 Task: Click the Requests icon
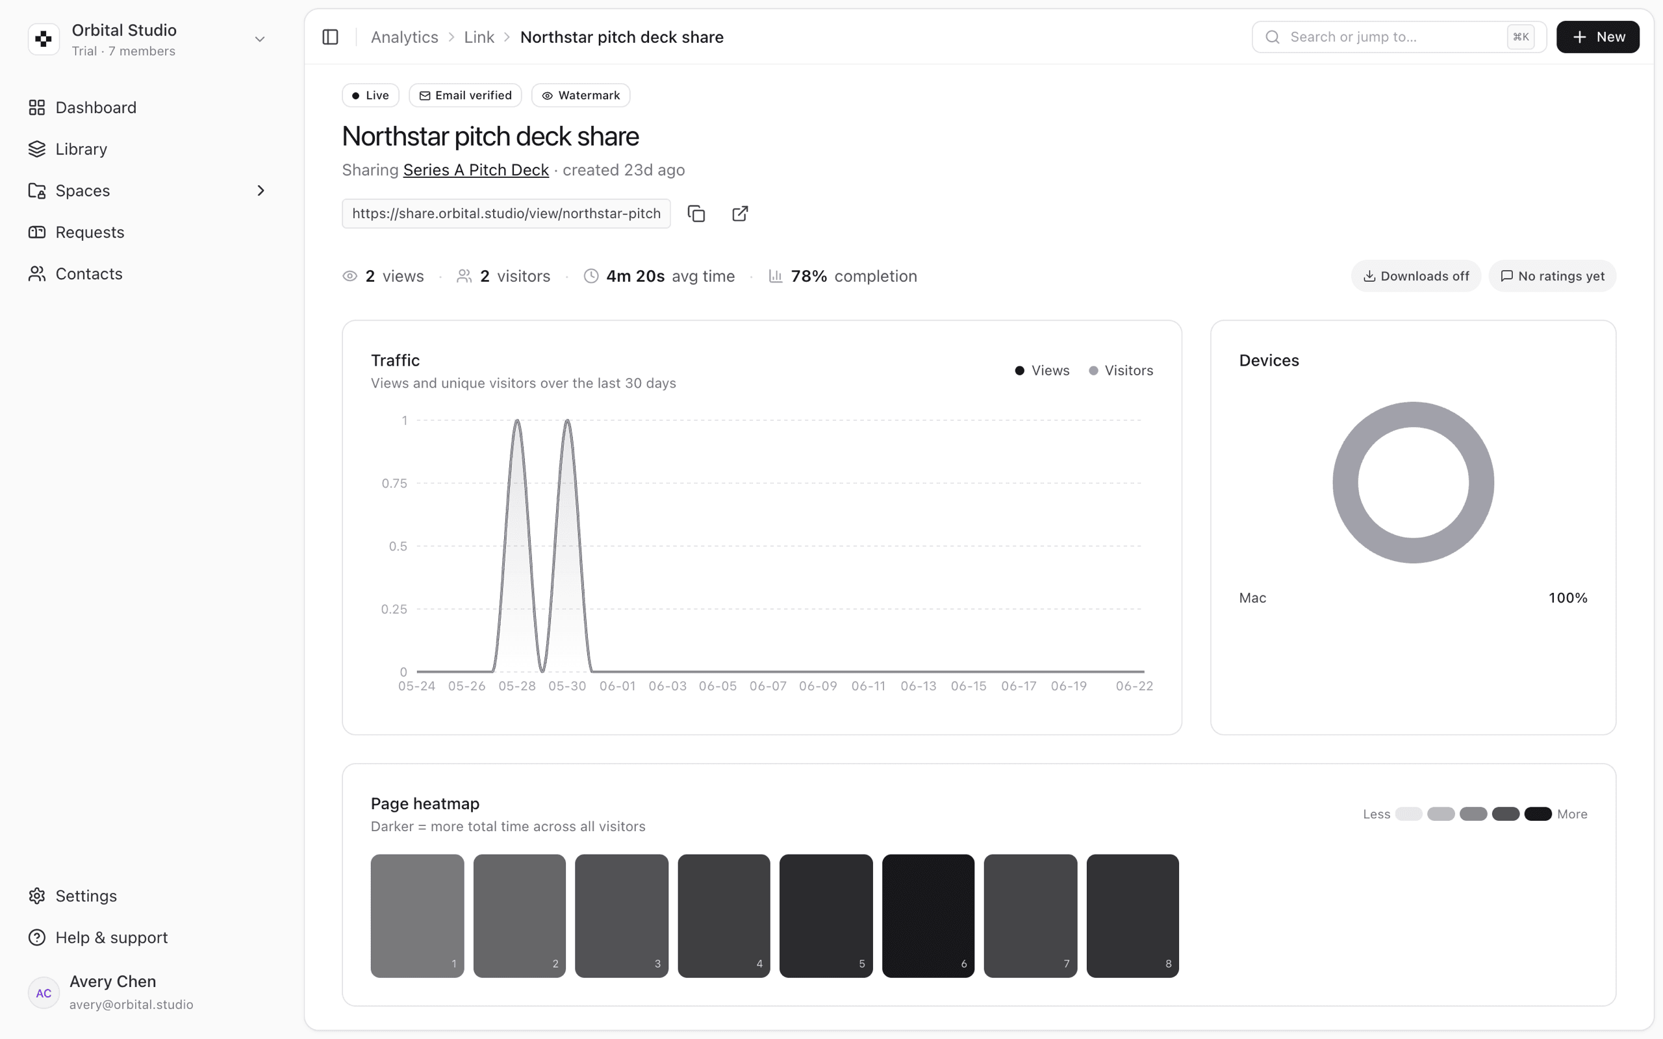point(37,232)
